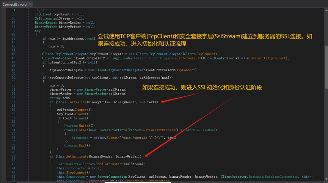Click the FirstOrDefault method on line 46

188,58
